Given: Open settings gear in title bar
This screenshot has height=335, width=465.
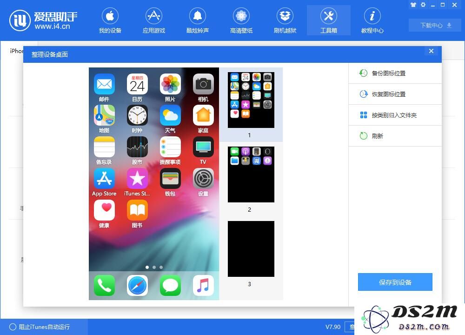Looking at the screenshot, I should [423, 5].
